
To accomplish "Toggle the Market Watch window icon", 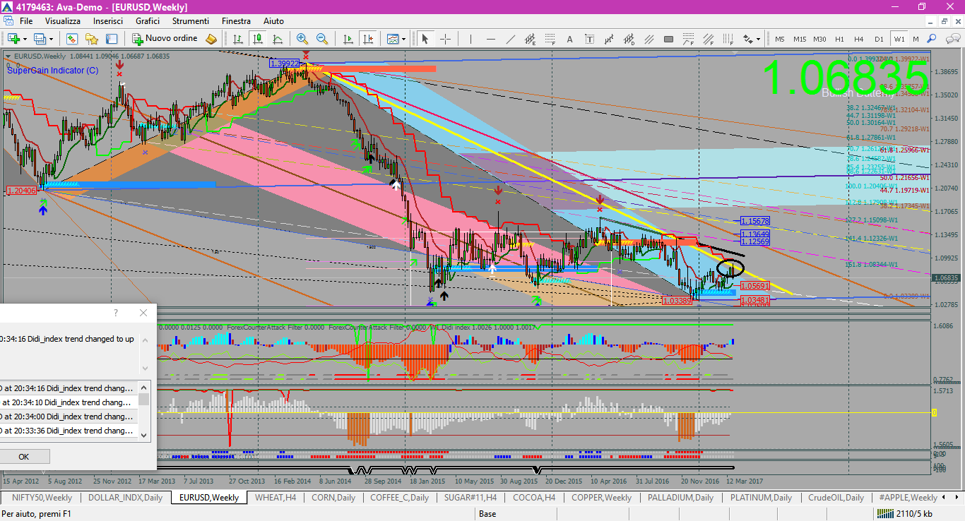I will [x=72, y=39].
